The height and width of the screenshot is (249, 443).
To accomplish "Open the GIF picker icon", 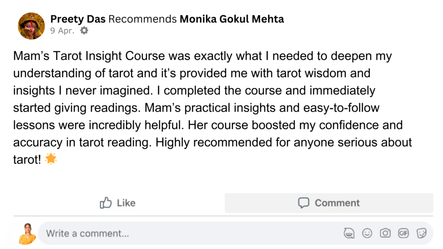I will click(403, 233).
